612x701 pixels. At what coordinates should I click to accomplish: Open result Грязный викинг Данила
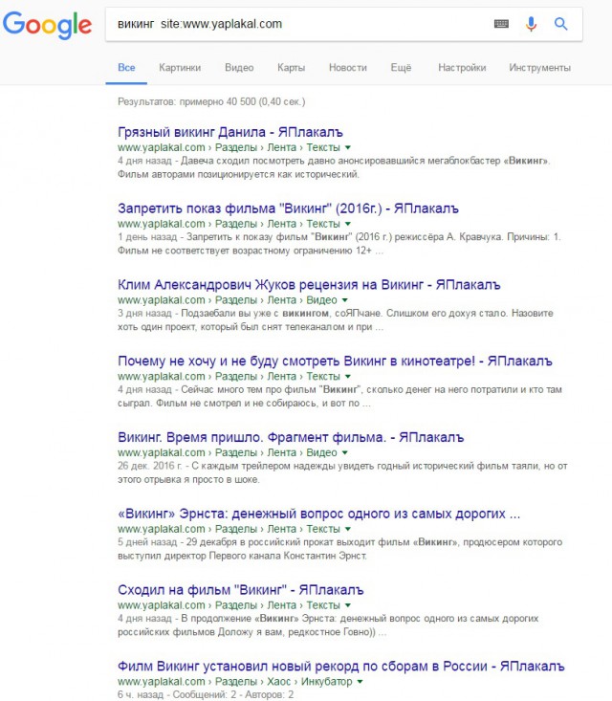coord(230,132)
